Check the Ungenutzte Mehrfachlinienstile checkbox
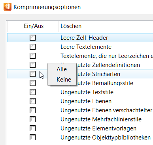This screenshot has height=145, width=153. (x=32, y=119)
